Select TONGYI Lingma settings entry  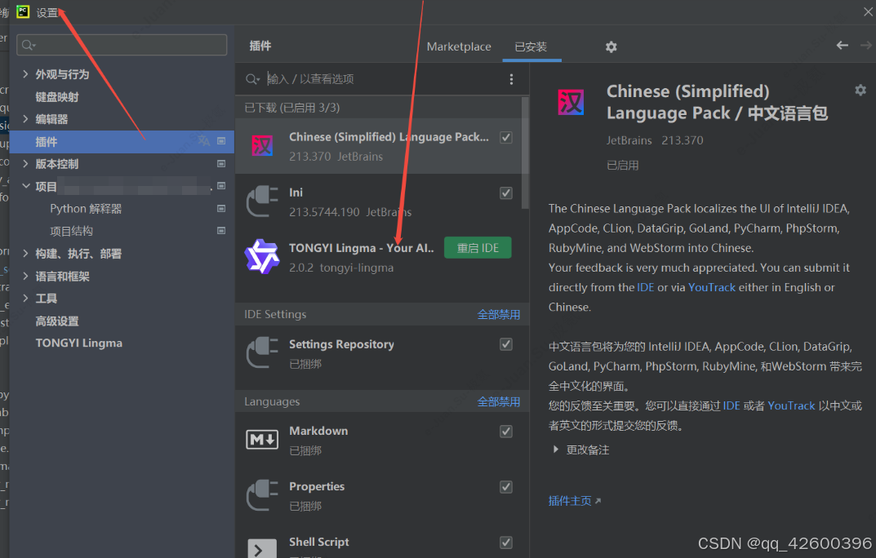[x=78, y=343]
